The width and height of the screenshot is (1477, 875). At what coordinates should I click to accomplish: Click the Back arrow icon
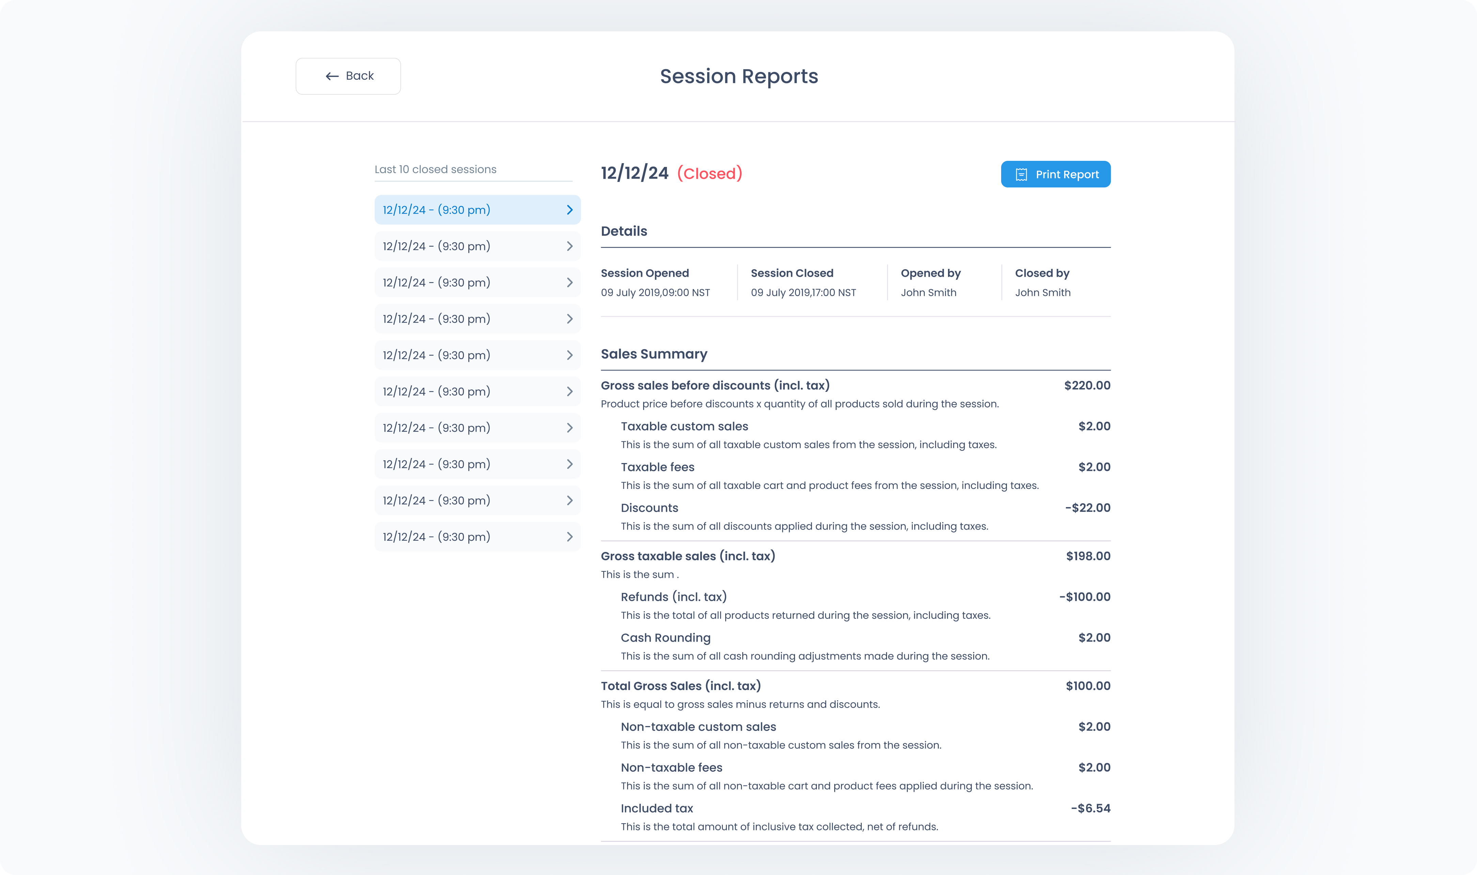click(x=332, y=76)
